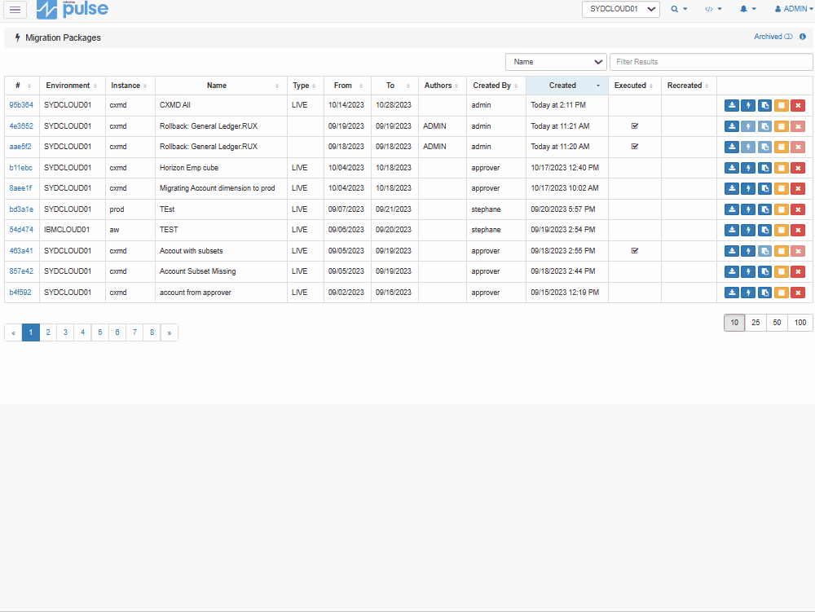Execute the TEst package on prod instance

coord(748,209)
